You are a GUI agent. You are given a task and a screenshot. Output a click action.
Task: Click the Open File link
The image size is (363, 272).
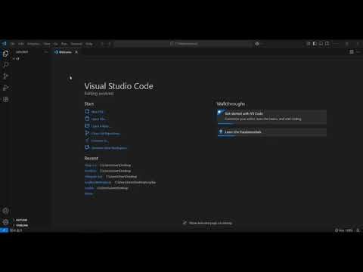pos(98,119)
